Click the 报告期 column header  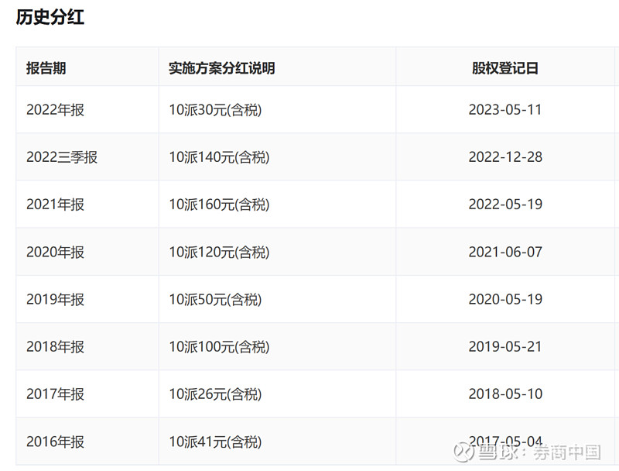[x=46, y=68]
